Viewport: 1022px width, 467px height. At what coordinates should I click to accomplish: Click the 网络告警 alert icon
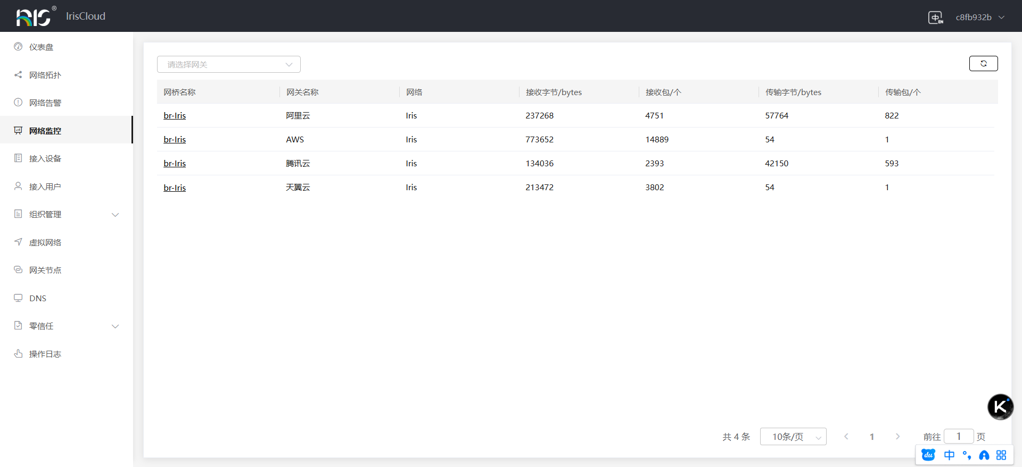18,103
